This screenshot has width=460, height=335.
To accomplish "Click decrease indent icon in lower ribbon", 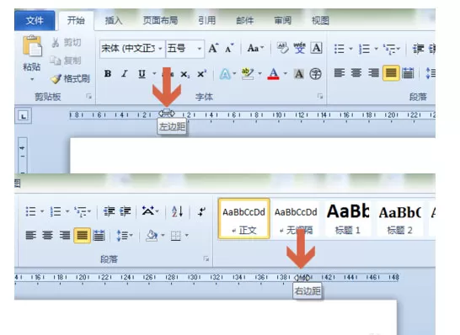I will [x=109, y=211].
